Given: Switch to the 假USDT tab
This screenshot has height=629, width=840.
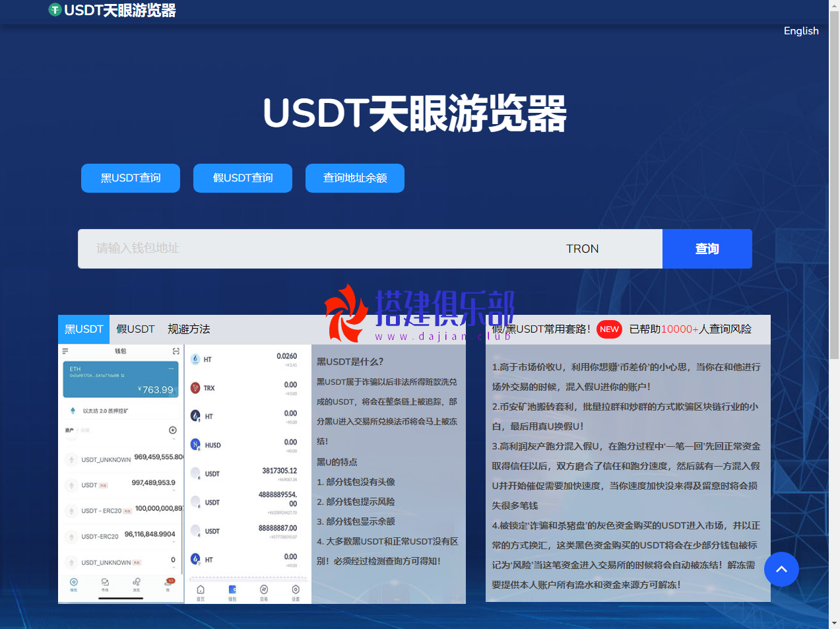Looking at the screenshot, I should click(x=135, y=329).
